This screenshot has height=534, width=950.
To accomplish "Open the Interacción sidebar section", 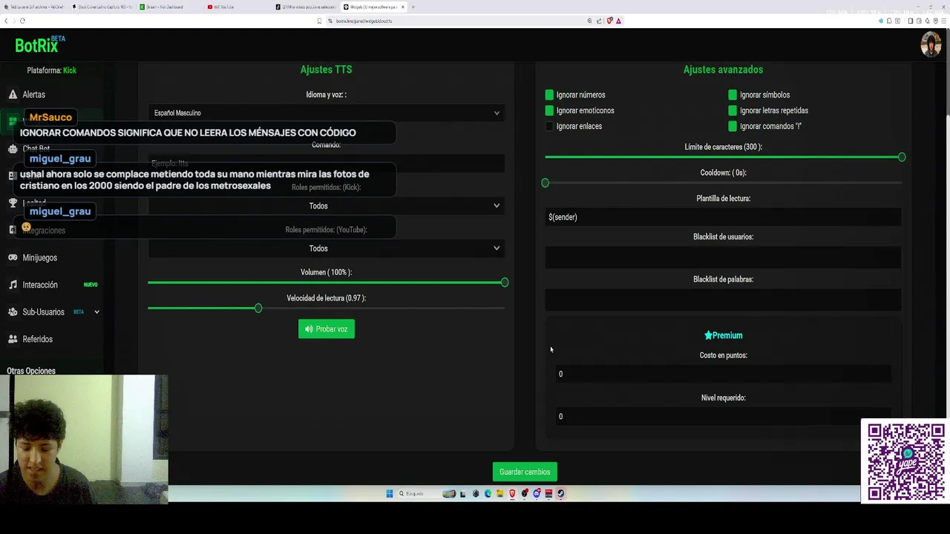I will [x=40, y=285].
